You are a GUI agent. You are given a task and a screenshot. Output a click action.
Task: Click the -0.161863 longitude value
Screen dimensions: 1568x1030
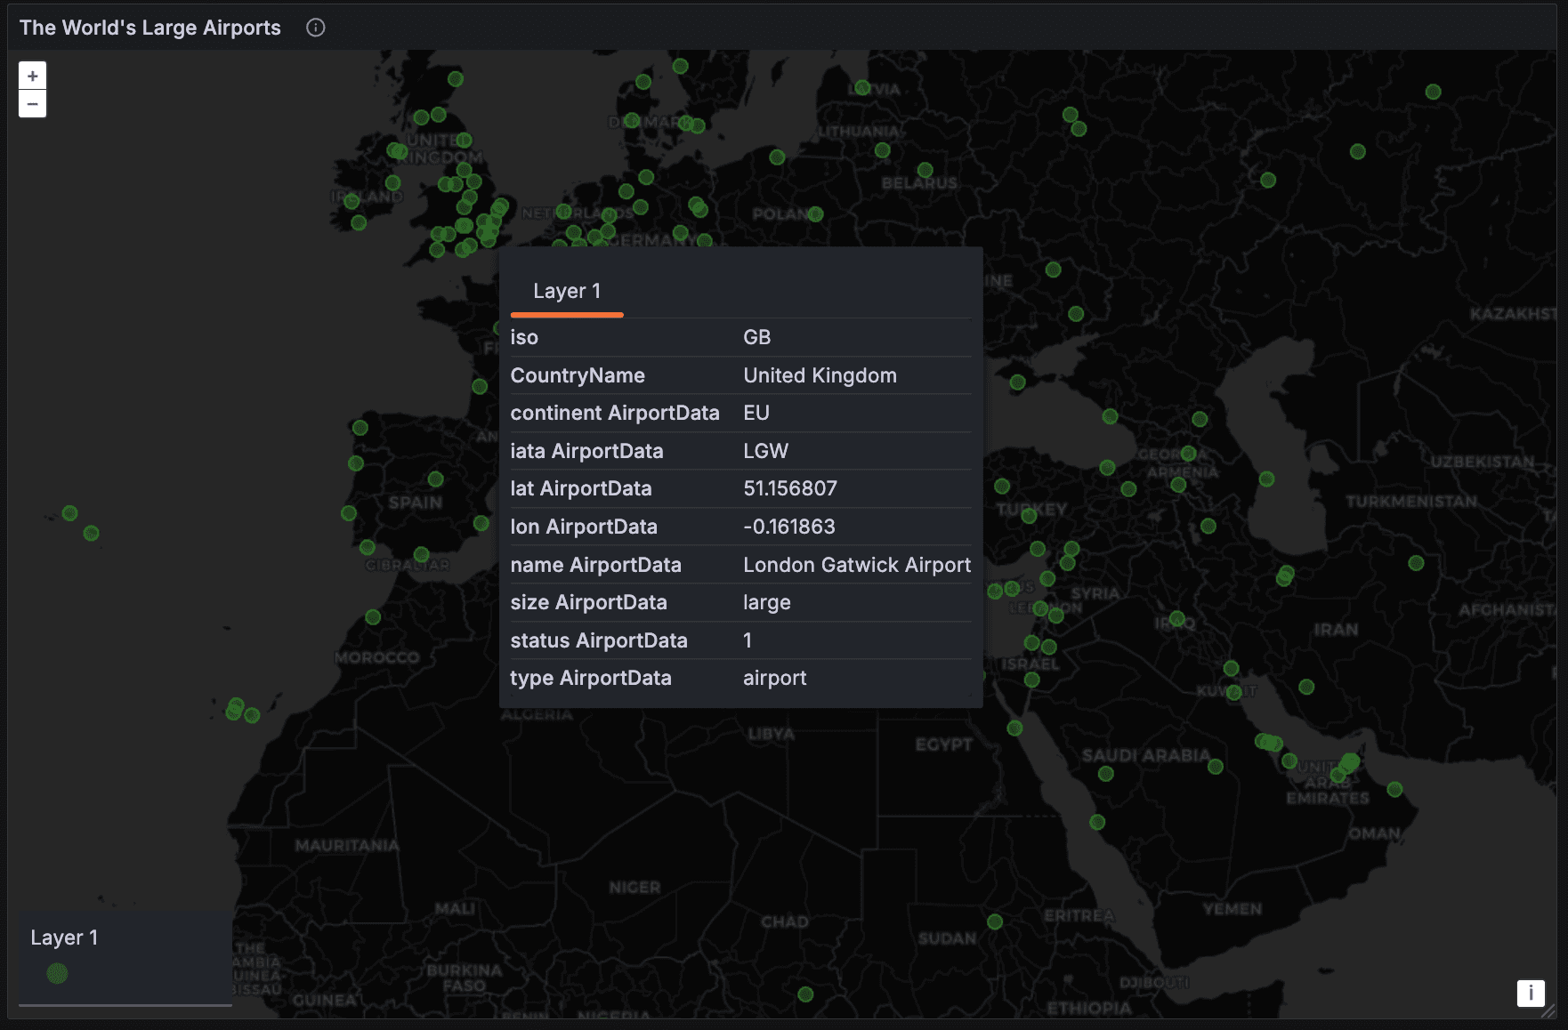tap(788, 527)
